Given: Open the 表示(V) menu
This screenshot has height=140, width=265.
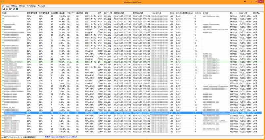Looking at the screenshot, I should tap(22, 6).
